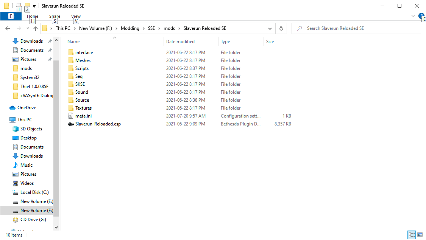Select the Slaverun_Reloaded.esp plugin icon
This screenshot has width=426, height=240.
71,124
